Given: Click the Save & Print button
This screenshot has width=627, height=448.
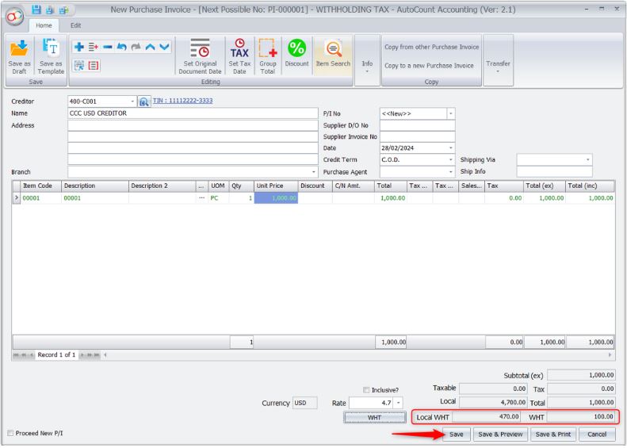Looking at the screenshot, I should [553, 435].
